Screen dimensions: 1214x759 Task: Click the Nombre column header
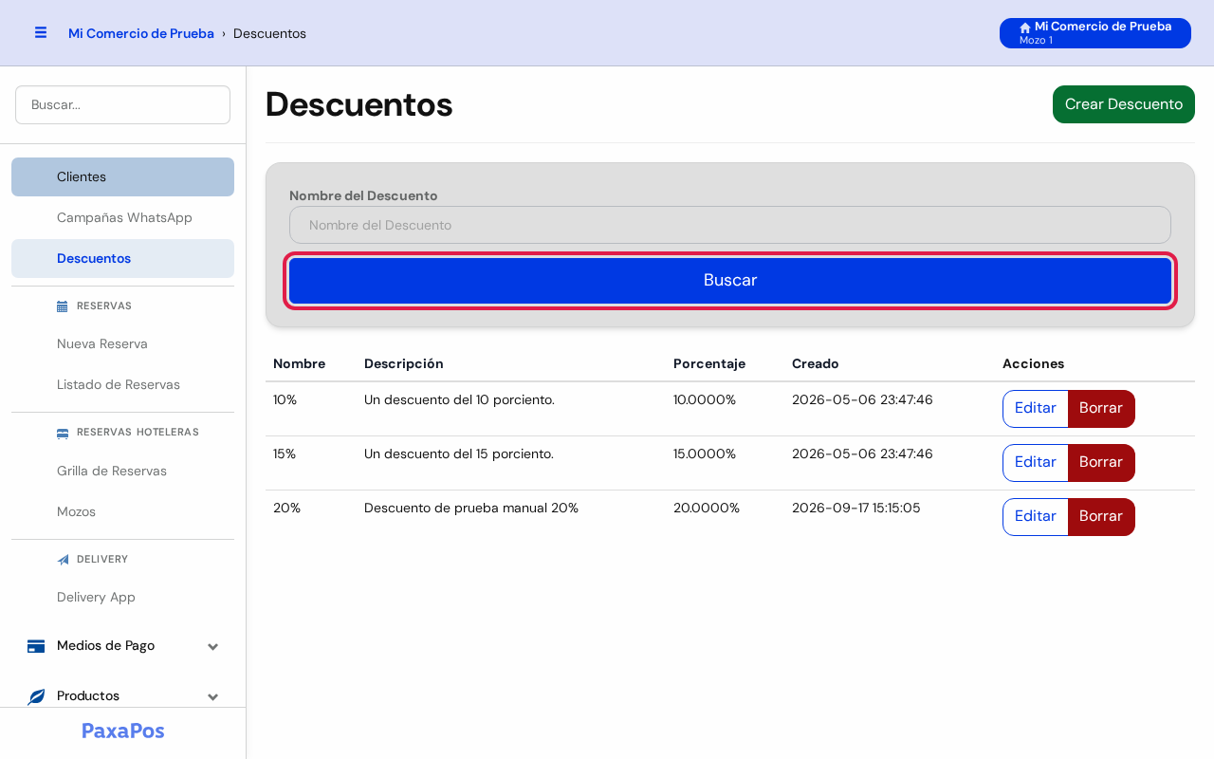coord(300,364)
